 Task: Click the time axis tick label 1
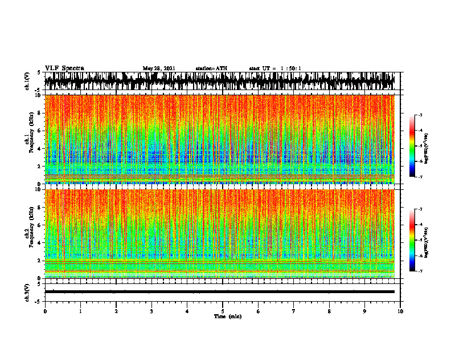(x=80, y=311)
